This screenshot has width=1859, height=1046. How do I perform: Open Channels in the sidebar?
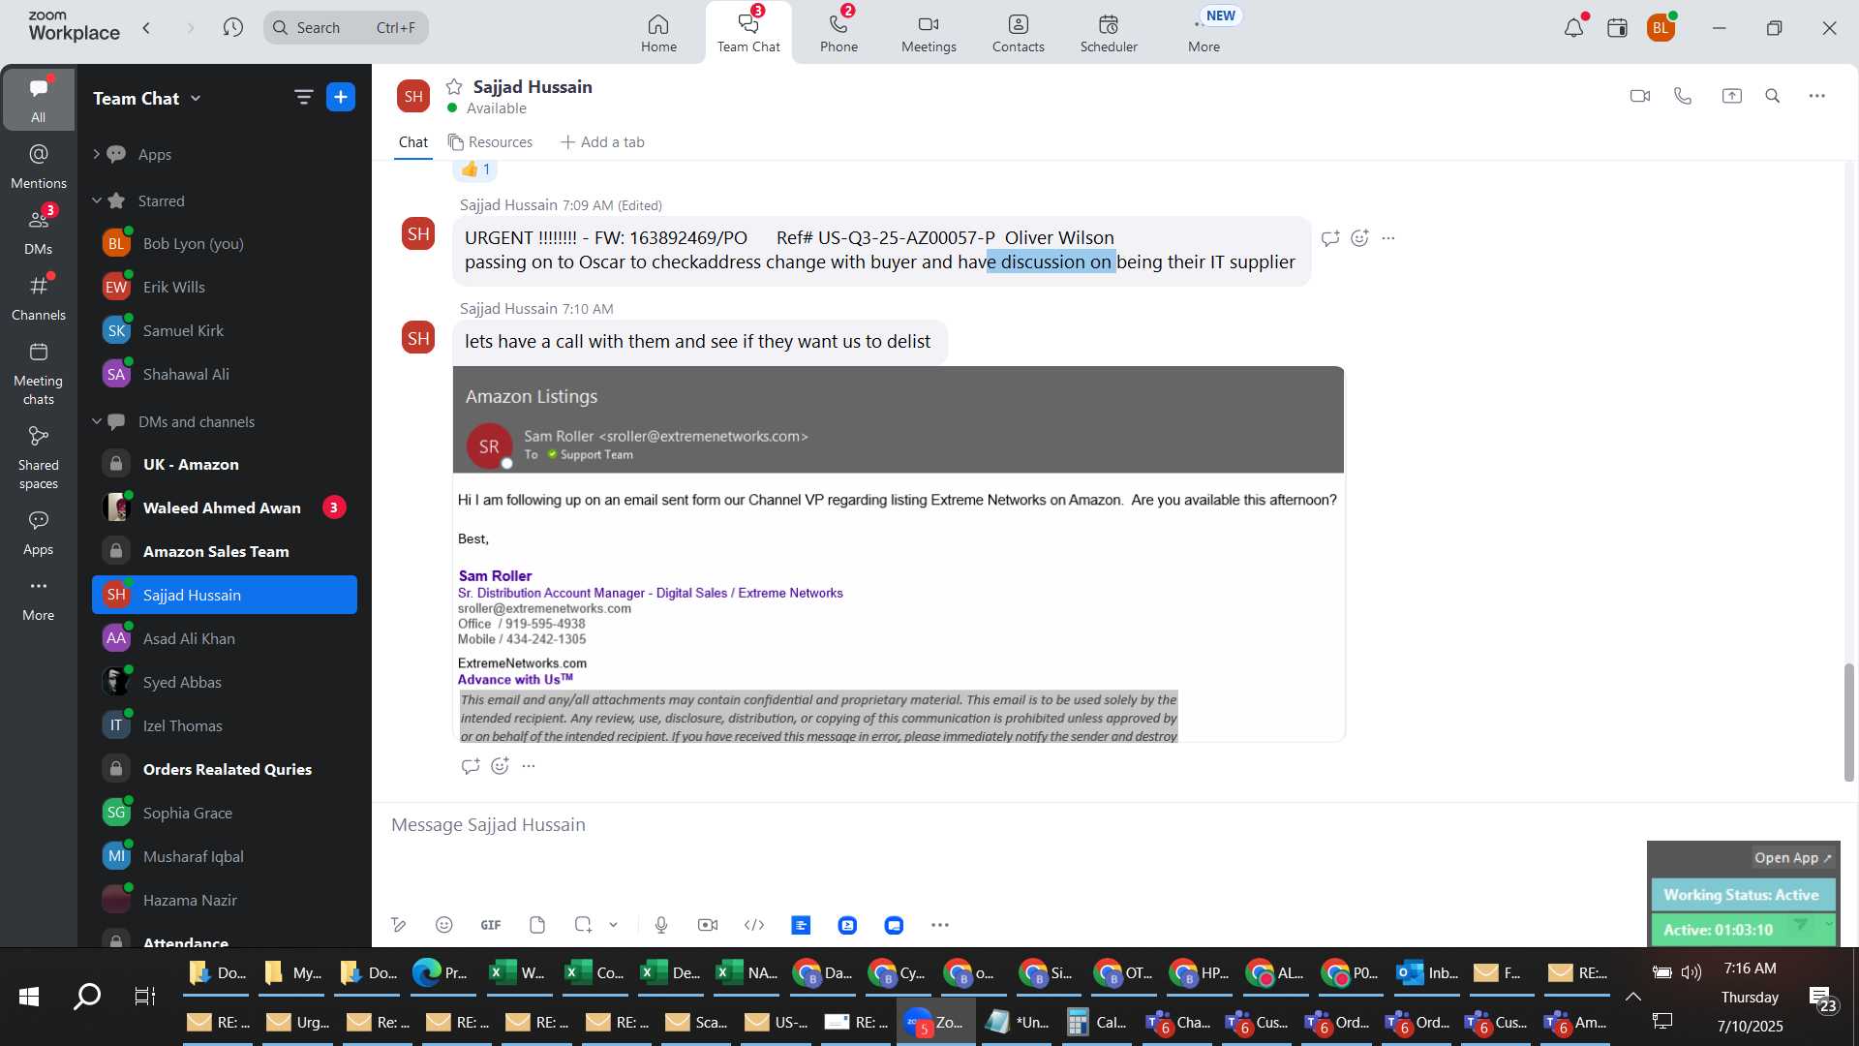(38, 297)
